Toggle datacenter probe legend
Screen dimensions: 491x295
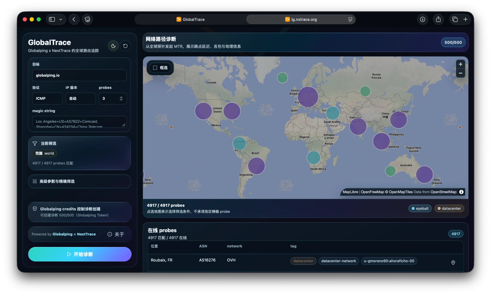[x=449, y=209]
